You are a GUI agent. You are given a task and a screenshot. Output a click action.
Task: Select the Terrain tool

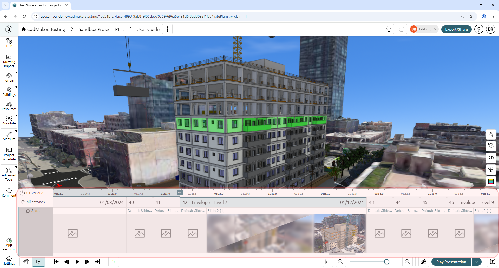pos(9,77)
